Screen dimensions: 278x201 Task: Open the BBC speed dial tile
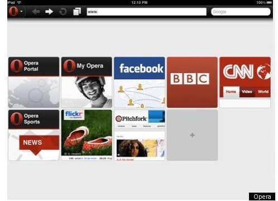coord(192,82)
